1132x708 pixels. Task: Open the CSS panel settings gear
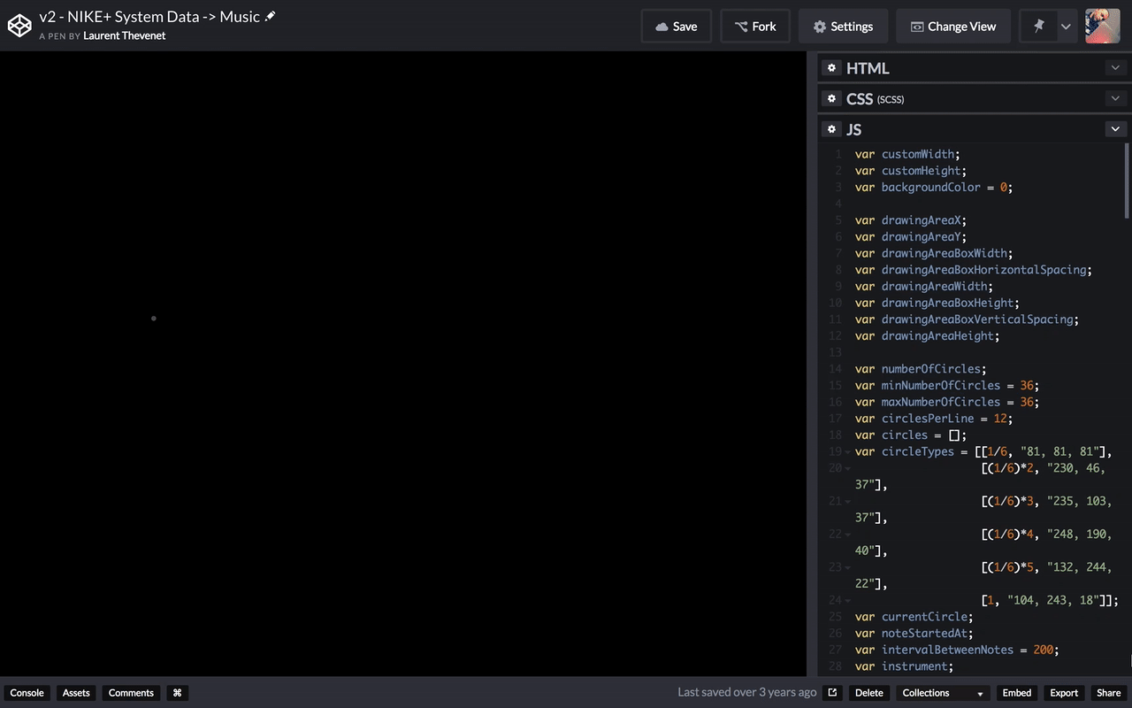(831, 98)
